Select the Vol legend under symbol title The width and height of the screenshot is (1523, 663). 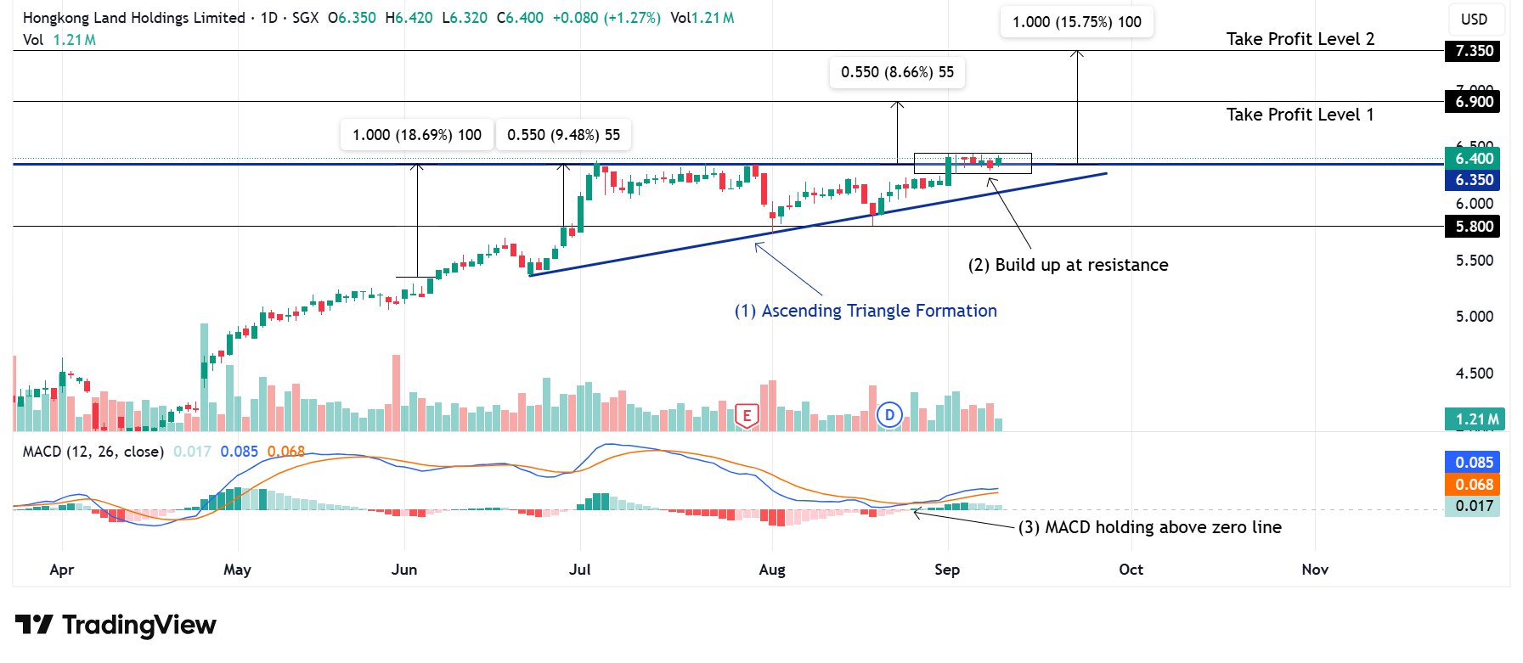[59, 40]
